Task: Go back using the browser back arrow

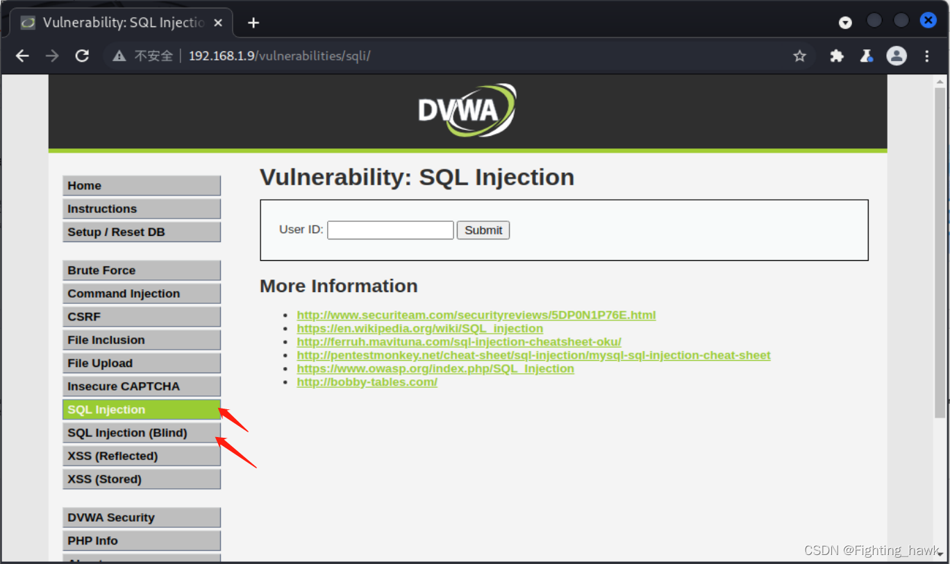Action: click(22, 56)
